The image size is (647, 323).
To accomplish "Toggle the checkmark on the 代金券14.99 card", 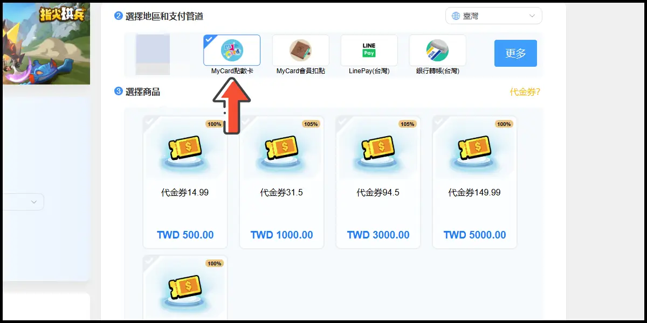I will point(149,123).
